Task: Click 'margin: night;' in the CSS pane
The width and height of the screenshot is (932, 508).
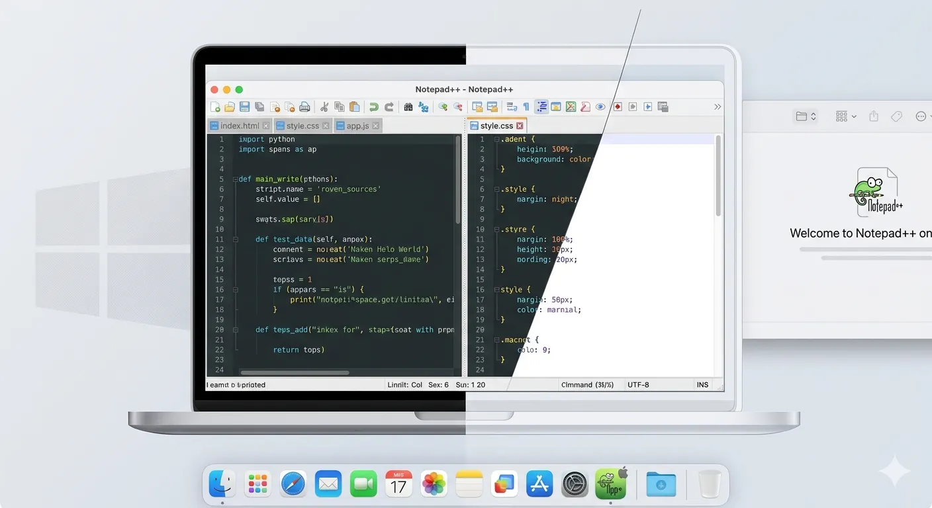Action: pos(547,199)
